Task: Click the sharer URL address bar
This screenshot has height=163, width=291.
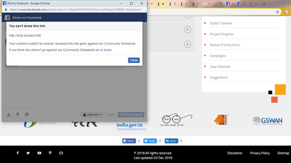Action: point(75,10)
